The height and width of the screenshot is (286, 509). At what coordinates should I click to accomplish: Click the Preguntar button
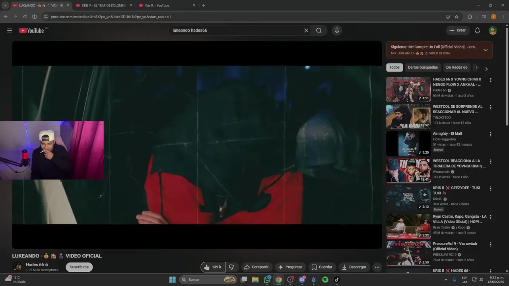[x=290, y=267]
